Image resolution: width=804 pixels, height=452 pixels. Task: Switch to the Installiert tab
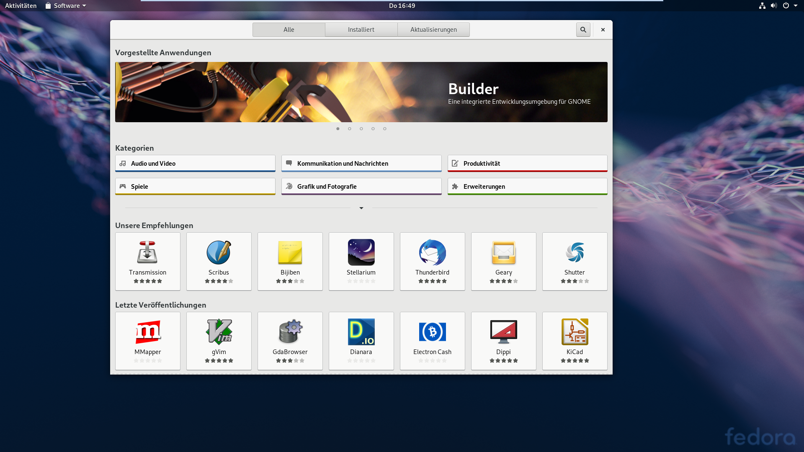361,30
